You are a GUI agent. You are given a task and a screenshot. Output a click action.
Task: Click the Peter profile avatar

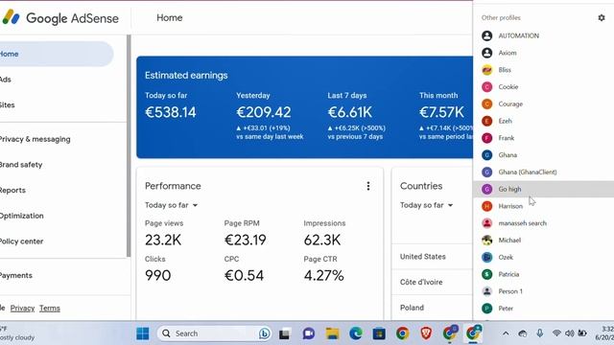486,309
